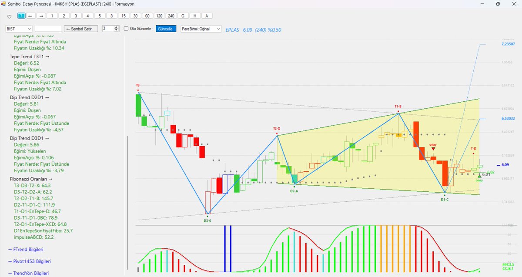Switch to daily G timeframe
Viewport: 522px width, 277px height.
coord(183,16)
